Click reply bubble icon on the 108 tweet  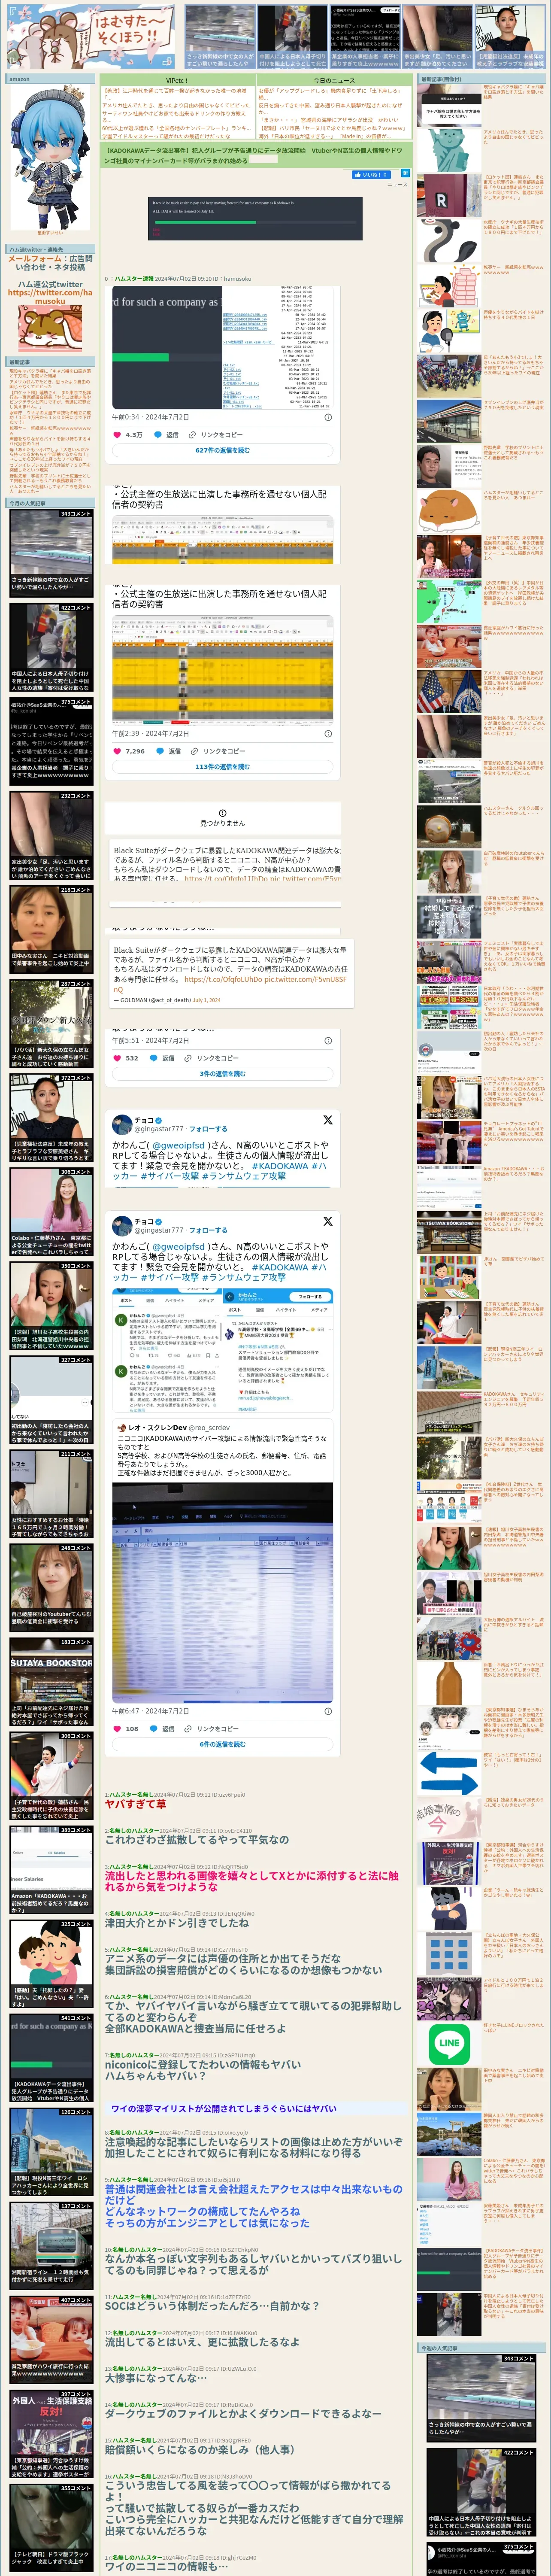[x=154, y=1728]
